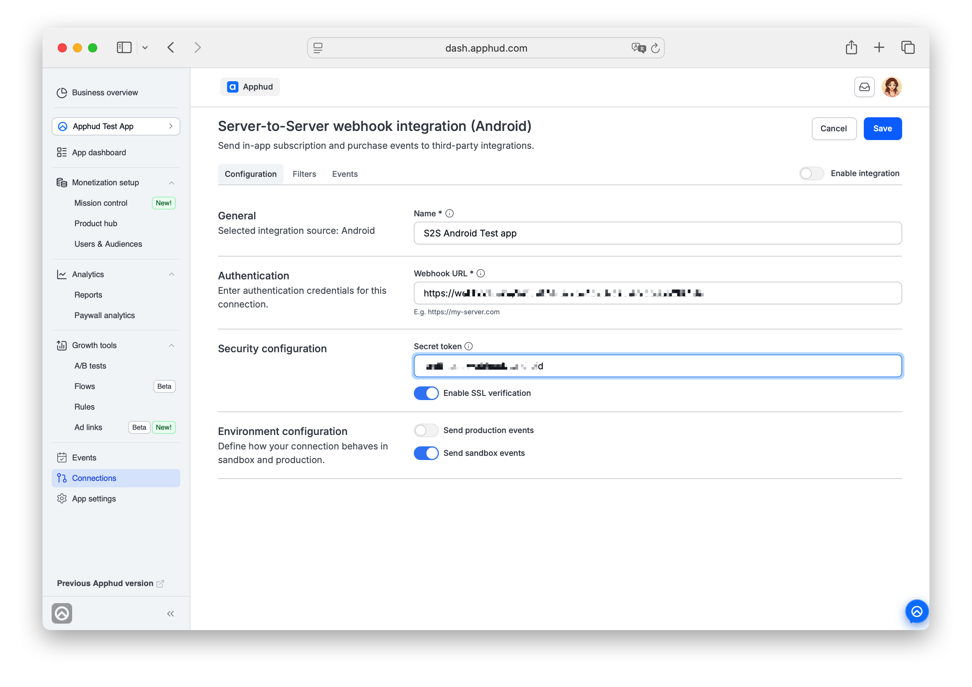Click the Name info icon

click(450, 213)
